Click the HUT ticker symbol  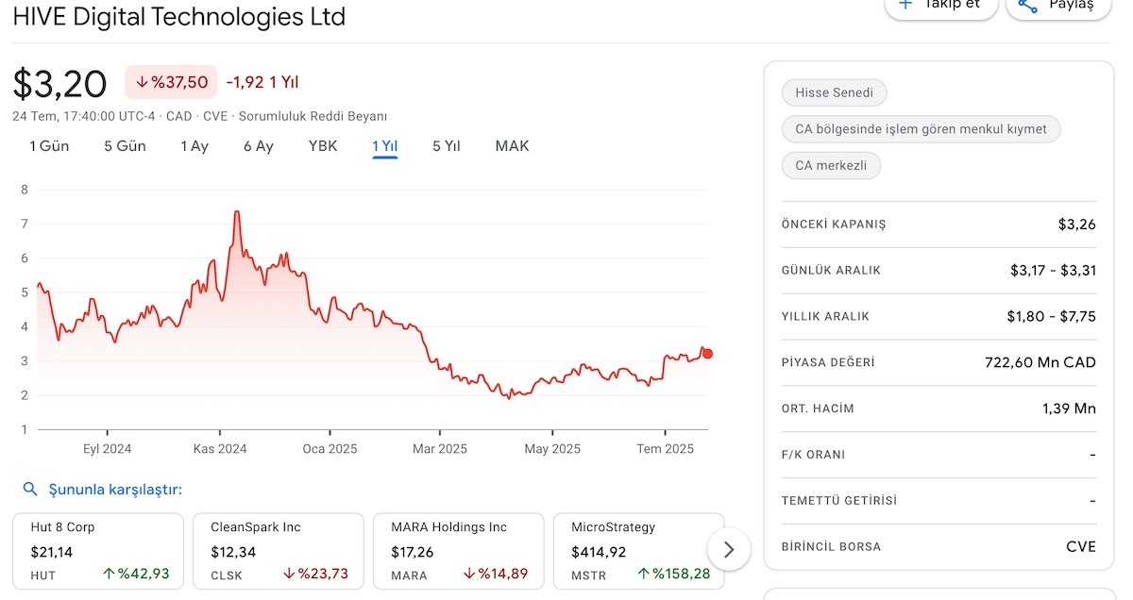click(42, 575)
